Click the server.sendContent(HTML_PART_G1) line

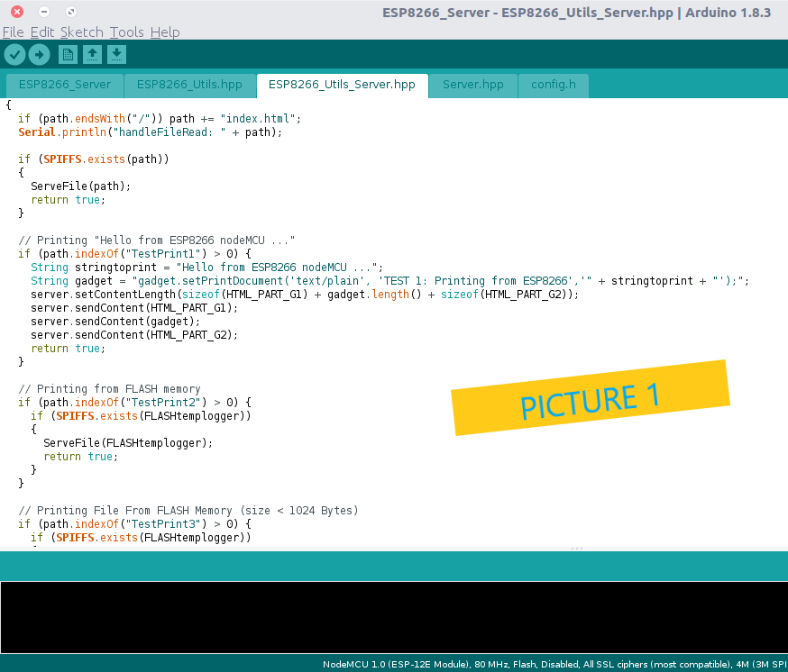click(134, 308)
